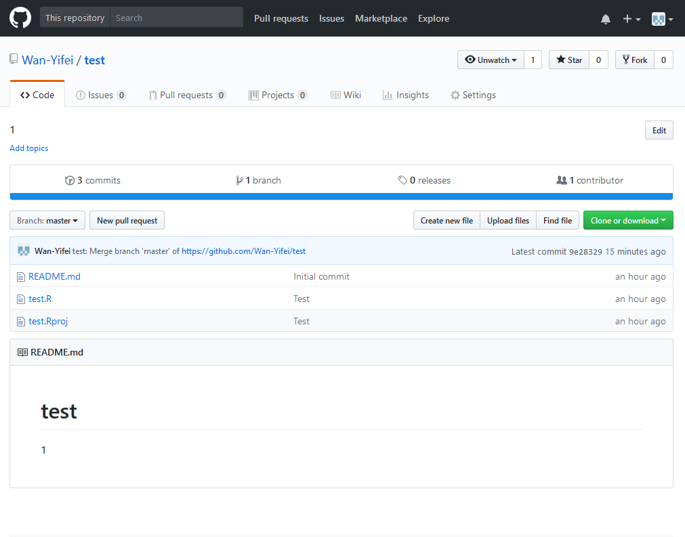Click the file icon beside test.R
Screen dimensions: 685x537
pyautogui.click(x=20, y=299)
